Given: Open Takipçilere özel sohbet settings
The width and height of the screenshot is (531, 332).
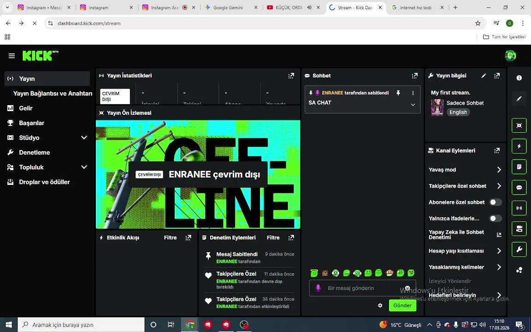Looking at the screenshot, I should (x=465, y=186).
